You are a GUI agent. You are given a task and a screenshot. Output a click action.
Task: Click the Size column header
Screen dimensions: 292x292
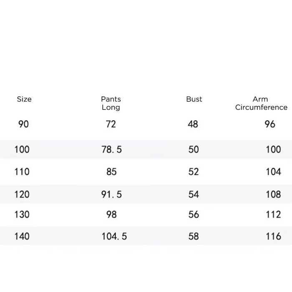24,99
